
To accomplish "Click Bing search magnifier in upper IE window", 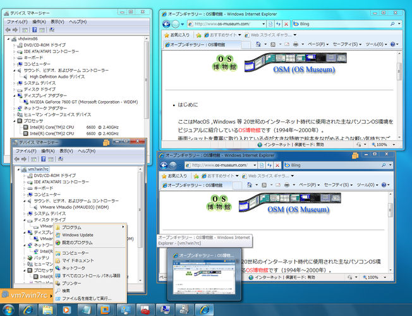I will 392,24.
